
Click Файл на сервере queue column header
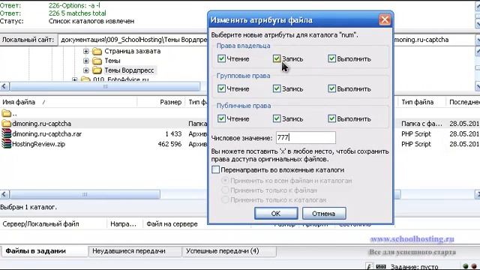click(172, 224)
